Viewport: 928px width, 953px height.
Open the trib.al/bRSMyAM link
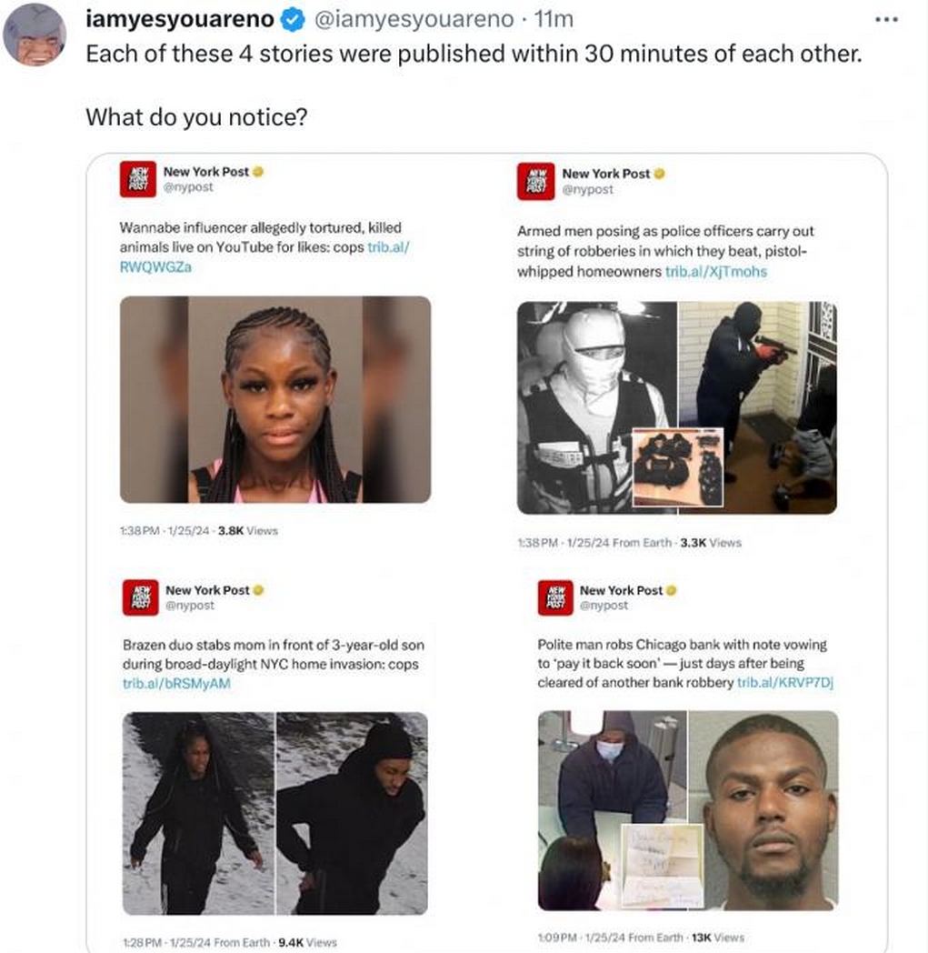click(x=176, y=683)
